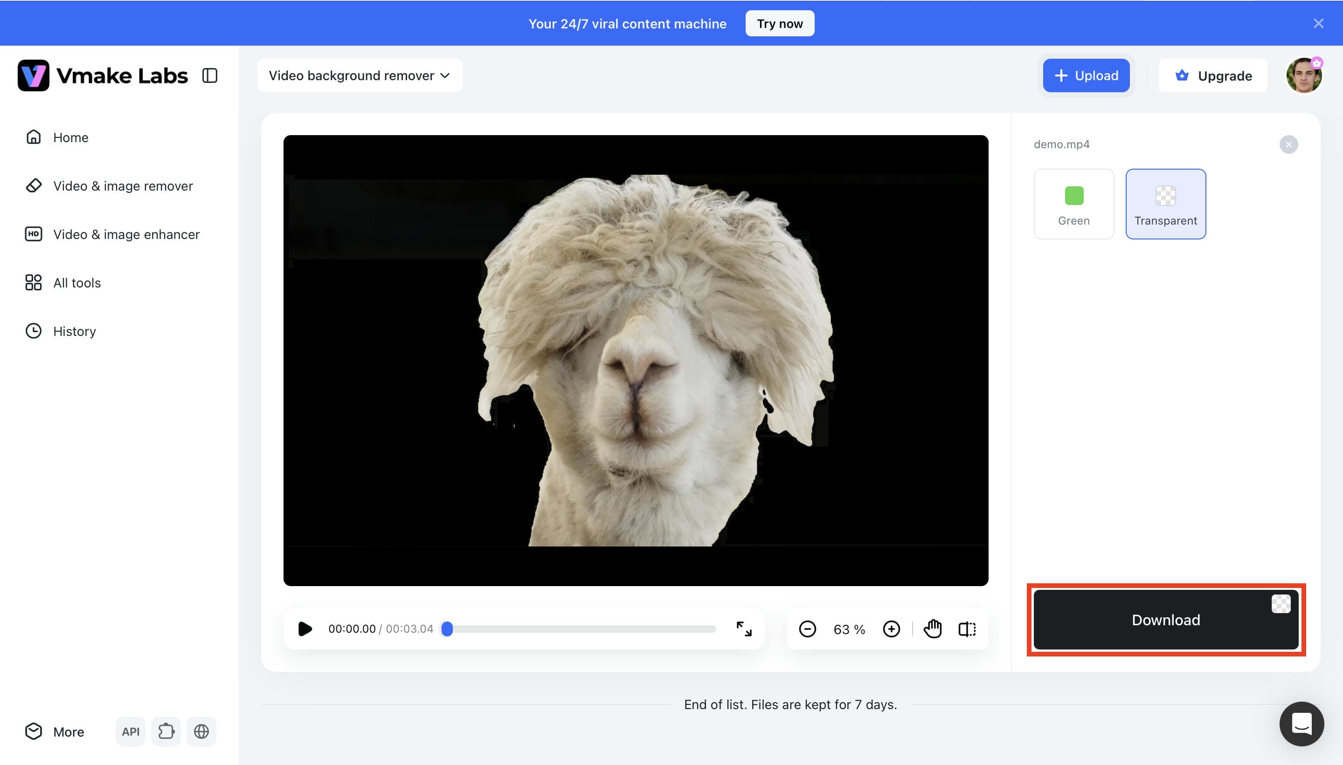Click the Upgrade button
Viewport: 1343px width, 765px height.
click(x=1213, y=75)
